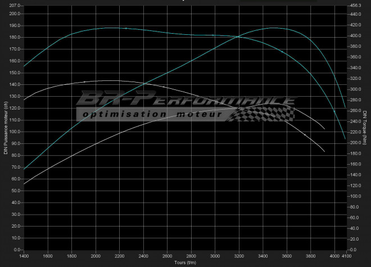The image size is (371, 267).
Task: Click the 1400 label on the x-axis
Action: [24, 256]
